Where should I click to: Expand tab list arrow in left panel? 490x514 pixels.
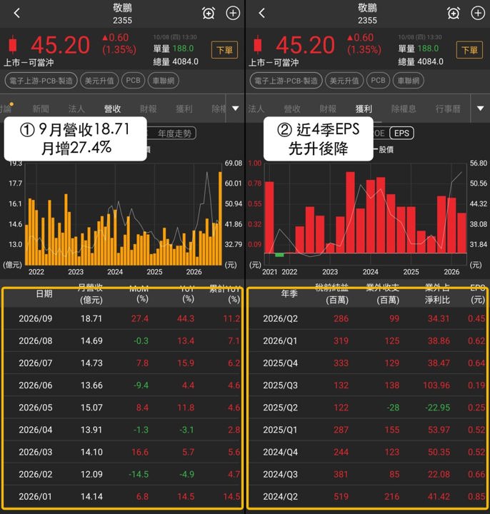click(x=236, y=109)
